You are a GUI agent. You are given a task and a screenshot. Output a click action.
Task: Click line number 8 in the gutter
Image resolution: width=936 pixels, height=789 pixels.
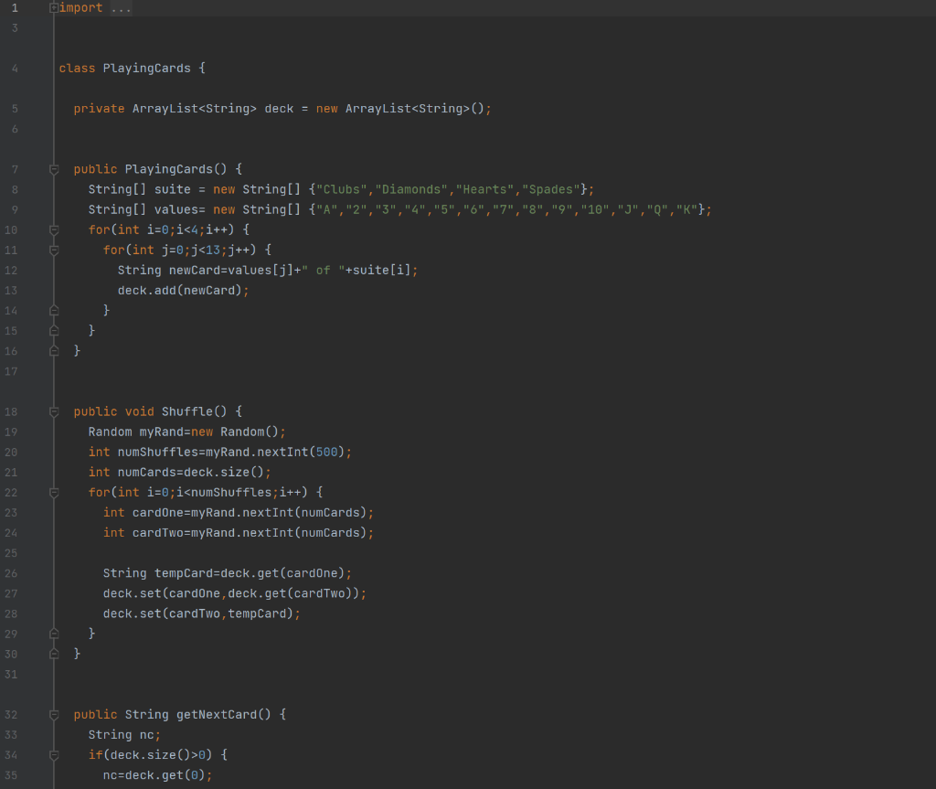click(x=16, y=188)
